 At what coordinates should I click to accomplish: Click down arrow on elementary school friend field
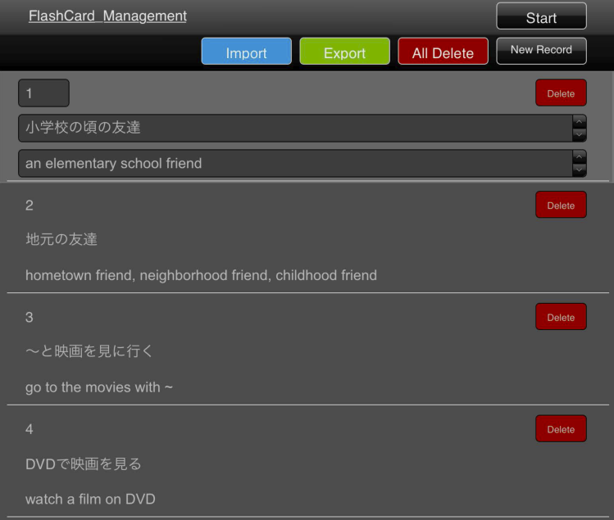tap(579, 170)
